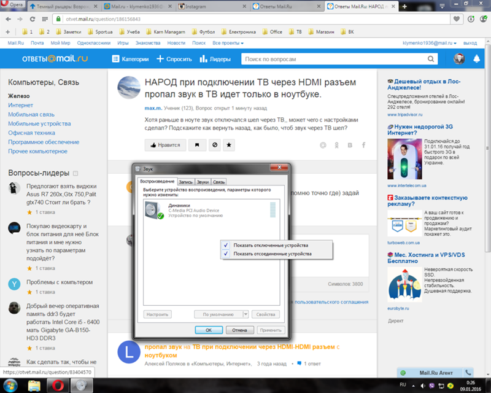This screenshot has height=393, width=491.
Task: Switch to the Звуки tab
Action: pyautogui.click(x=203, y=182)
